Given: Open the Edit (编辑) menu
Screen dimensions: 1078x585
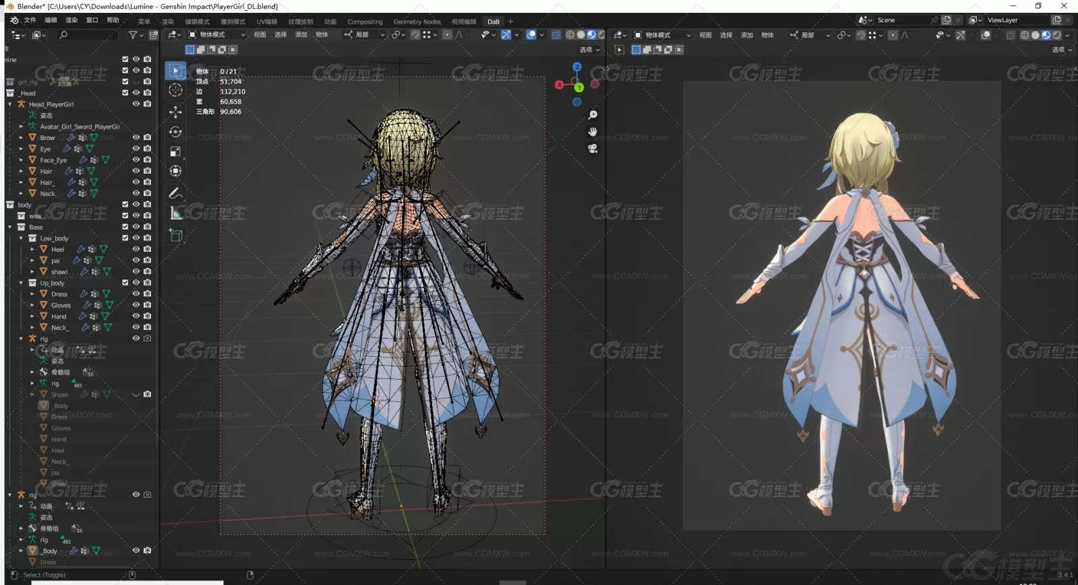Looking at the screenshot, I should tap(51, 20).
